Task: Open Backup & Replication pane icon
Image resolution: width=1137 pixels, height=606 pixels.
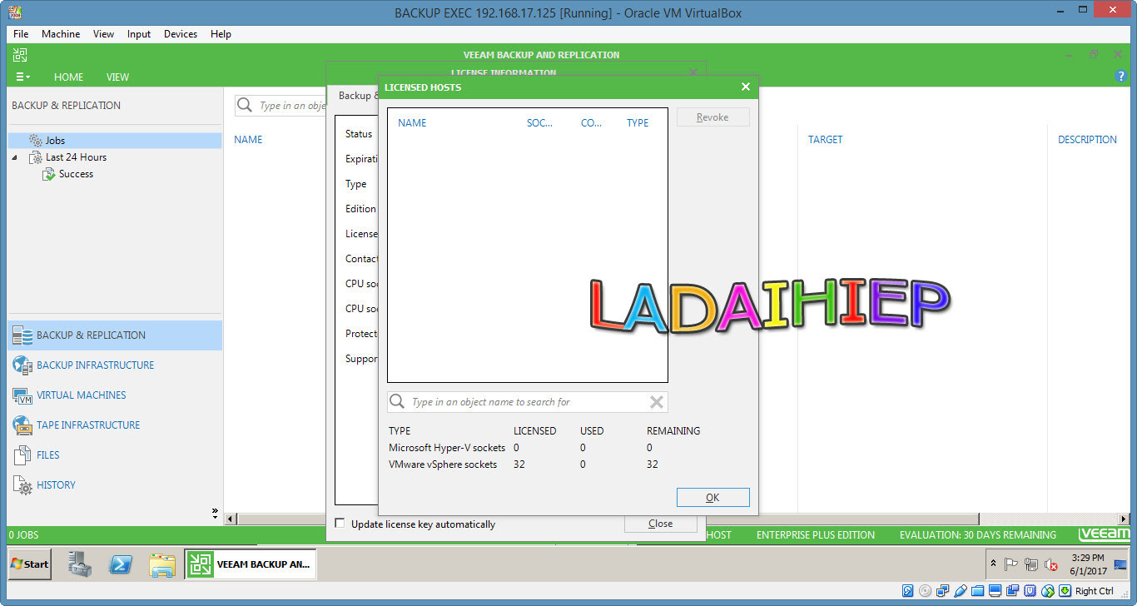Action: [22, 335]
